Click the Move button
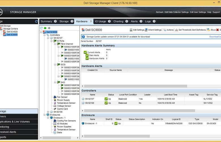221x142 pixels. click(x=212, y=30)
